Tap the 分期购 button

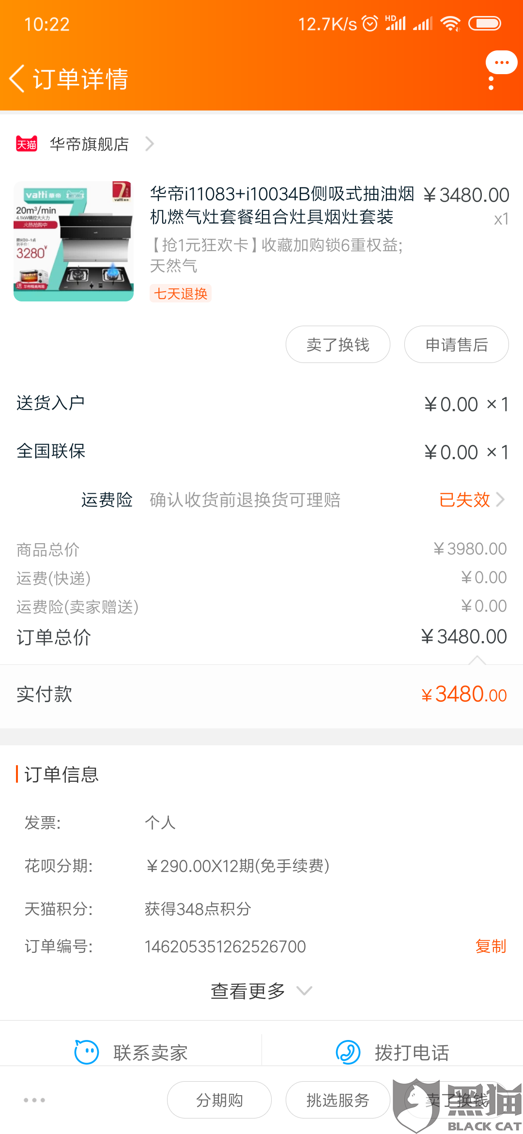point(219,1100)
